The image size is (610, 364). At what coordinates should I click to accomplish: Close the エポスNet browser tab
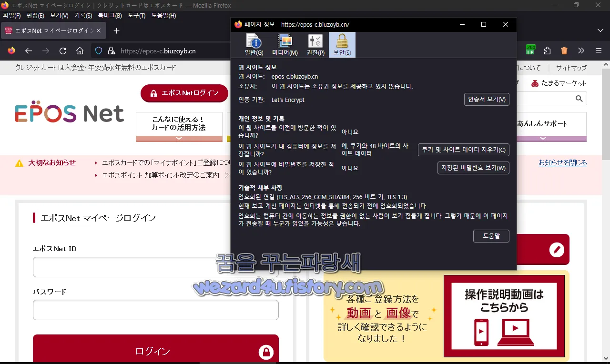99,30
